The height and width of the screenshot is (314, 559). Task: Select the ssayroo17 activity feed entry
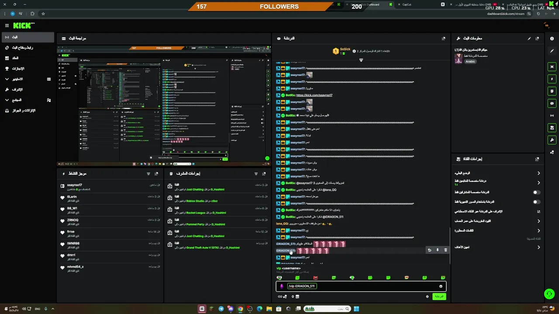[x=110, y=187]
